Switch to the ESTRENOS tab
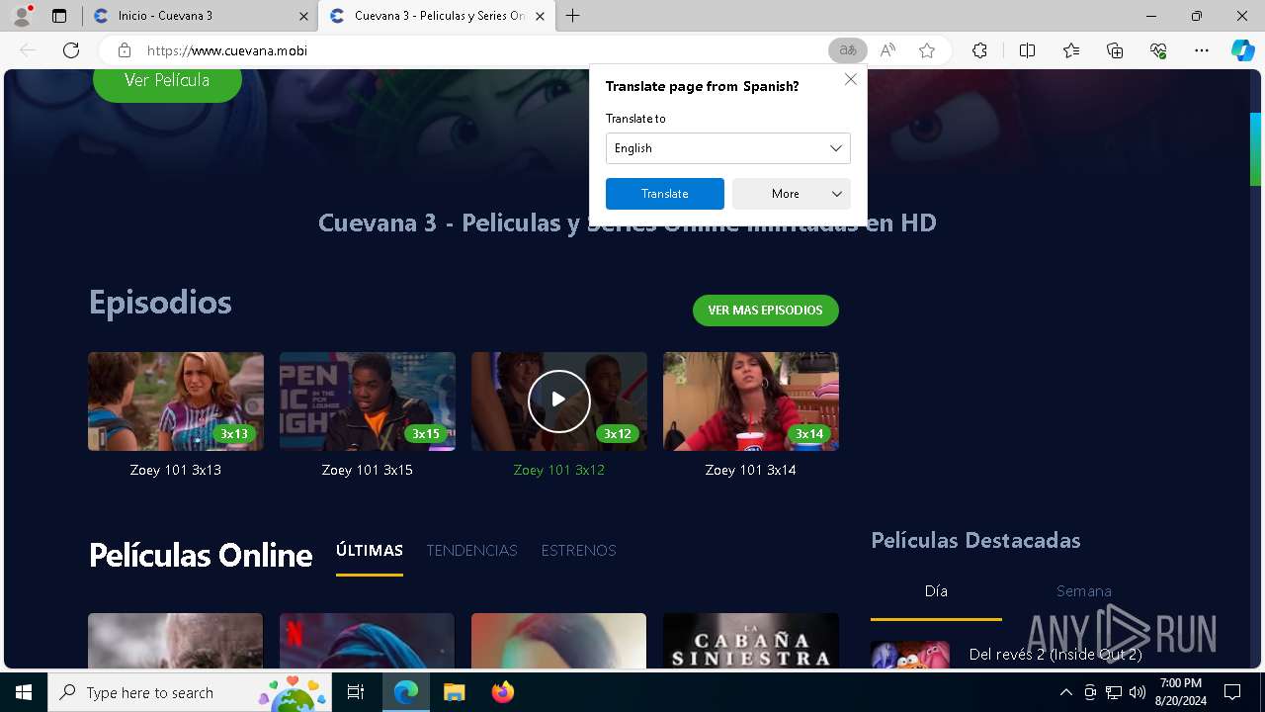Screen dimensions: 1265x712 (578, 551)
